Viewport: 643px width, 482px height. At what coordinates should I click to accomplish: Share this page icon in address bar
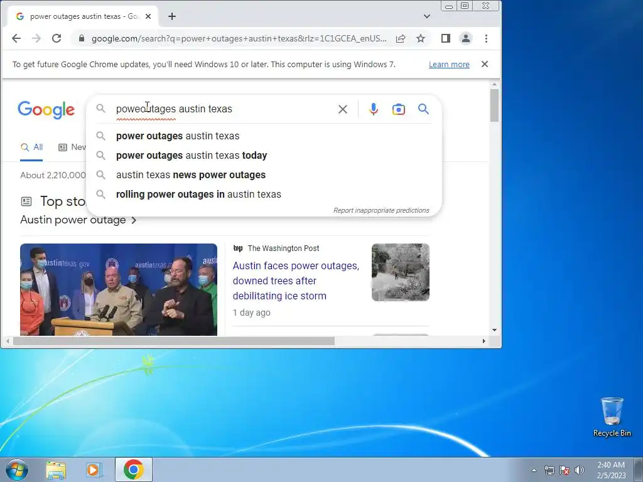401,38
